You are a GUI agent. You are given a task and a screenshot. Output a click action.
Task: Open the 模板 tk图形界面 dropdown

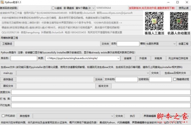tap(161, 44)
